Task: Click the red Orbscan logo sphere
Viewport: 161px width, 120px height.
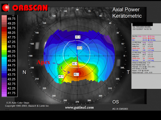Action: [x=6, y=8]
